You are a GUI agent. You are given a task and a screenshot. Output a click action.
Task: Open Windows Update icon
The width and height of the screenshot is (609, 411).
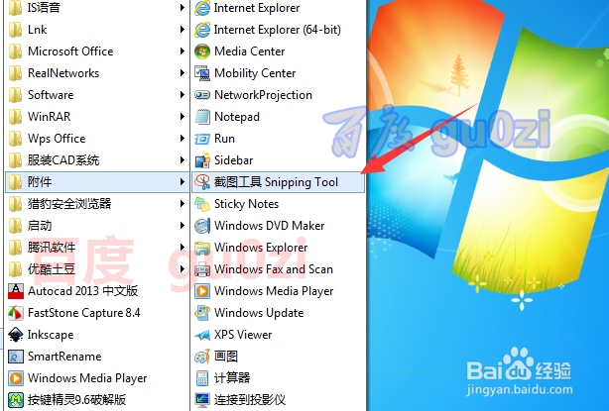click(x=202, y=313)
